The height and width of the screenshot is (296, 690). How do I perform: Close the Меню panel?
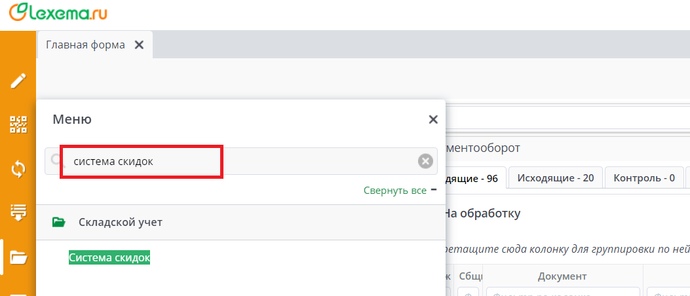(432, 119)
